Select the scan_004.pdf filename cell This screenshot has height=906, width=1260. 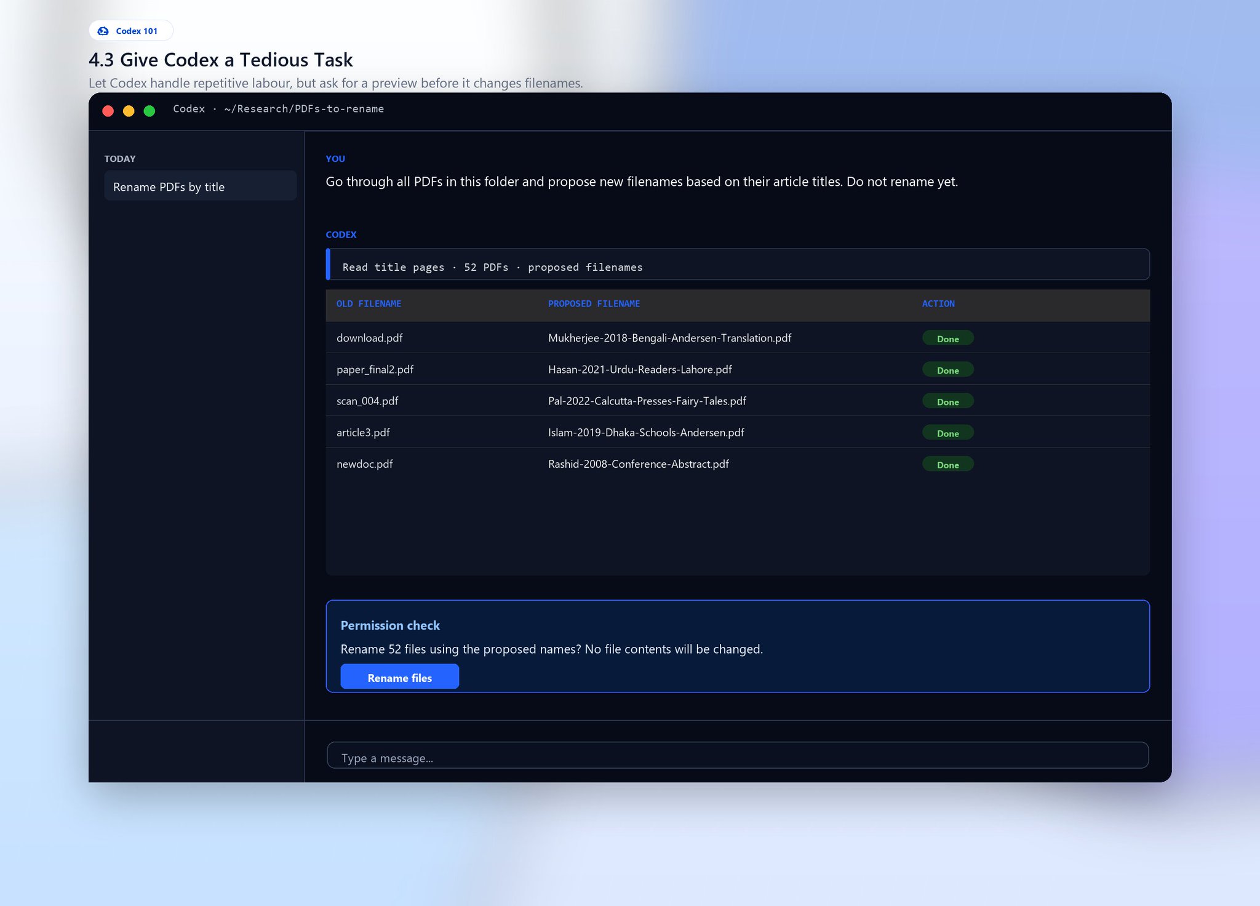(x=367, y=401)
